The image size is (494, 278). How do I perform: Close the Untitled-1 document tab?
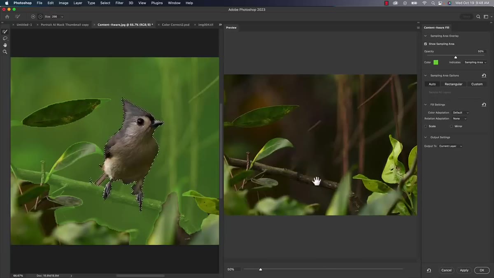coord(14,25)
